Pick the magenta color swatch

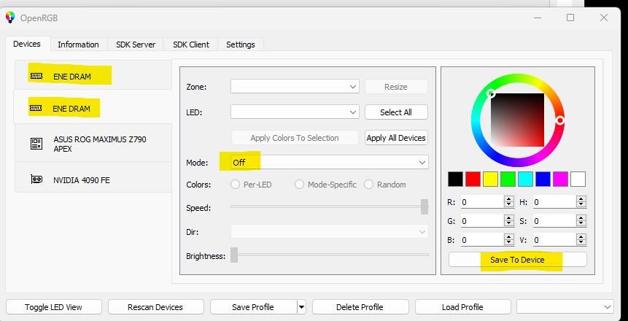(560, 179)
